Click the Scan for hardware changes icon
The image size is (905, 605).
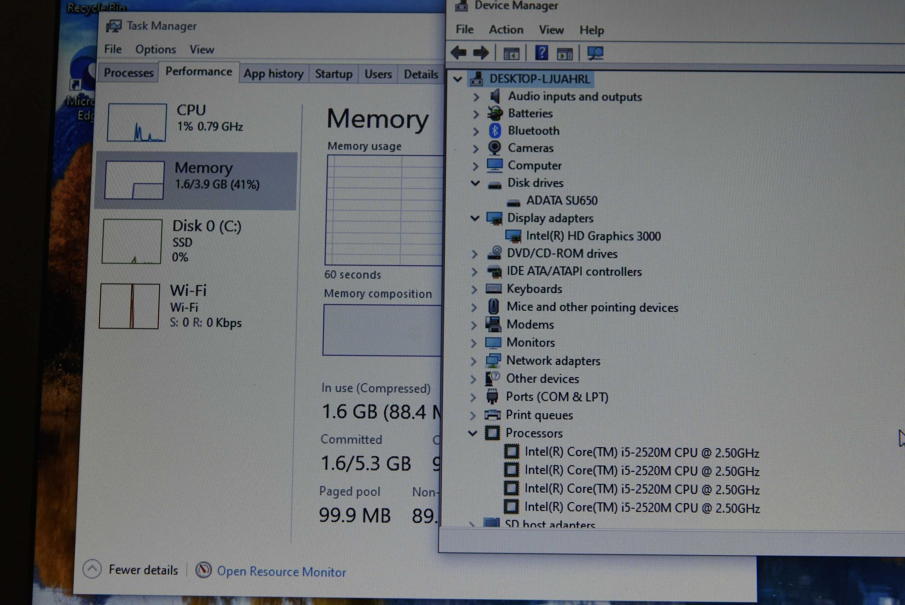595,53
